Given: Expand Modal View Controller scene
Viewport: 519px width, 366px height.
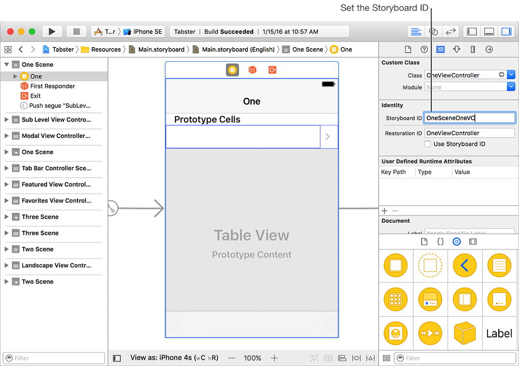Looking at the screenshot, I should pos(6,136).
